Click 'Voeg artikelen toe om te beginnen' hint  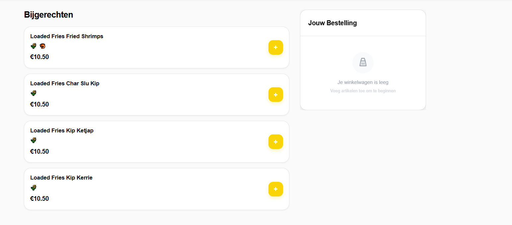363,91
